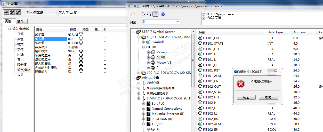
Task: Click the Symbols node icon
Action: (x=148, y=42)
